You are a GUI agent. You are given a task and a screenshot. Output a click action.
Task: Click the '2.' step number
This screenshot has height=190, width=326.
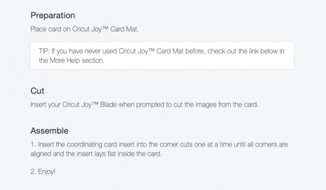click(x=33, y=172)
